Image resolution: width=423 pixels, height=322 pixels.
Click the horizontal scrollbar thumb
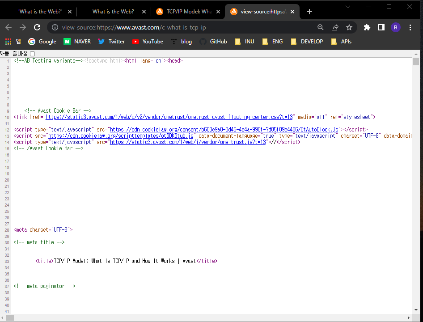click(10, 318)
